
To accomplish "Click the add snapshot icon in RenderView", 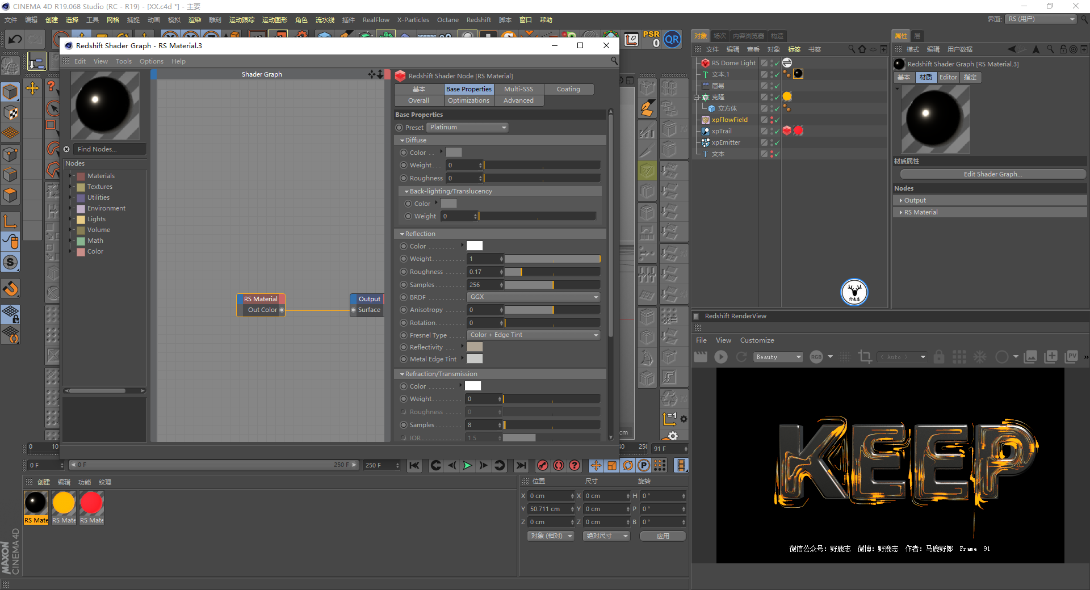I will (x=1051, y=356).
